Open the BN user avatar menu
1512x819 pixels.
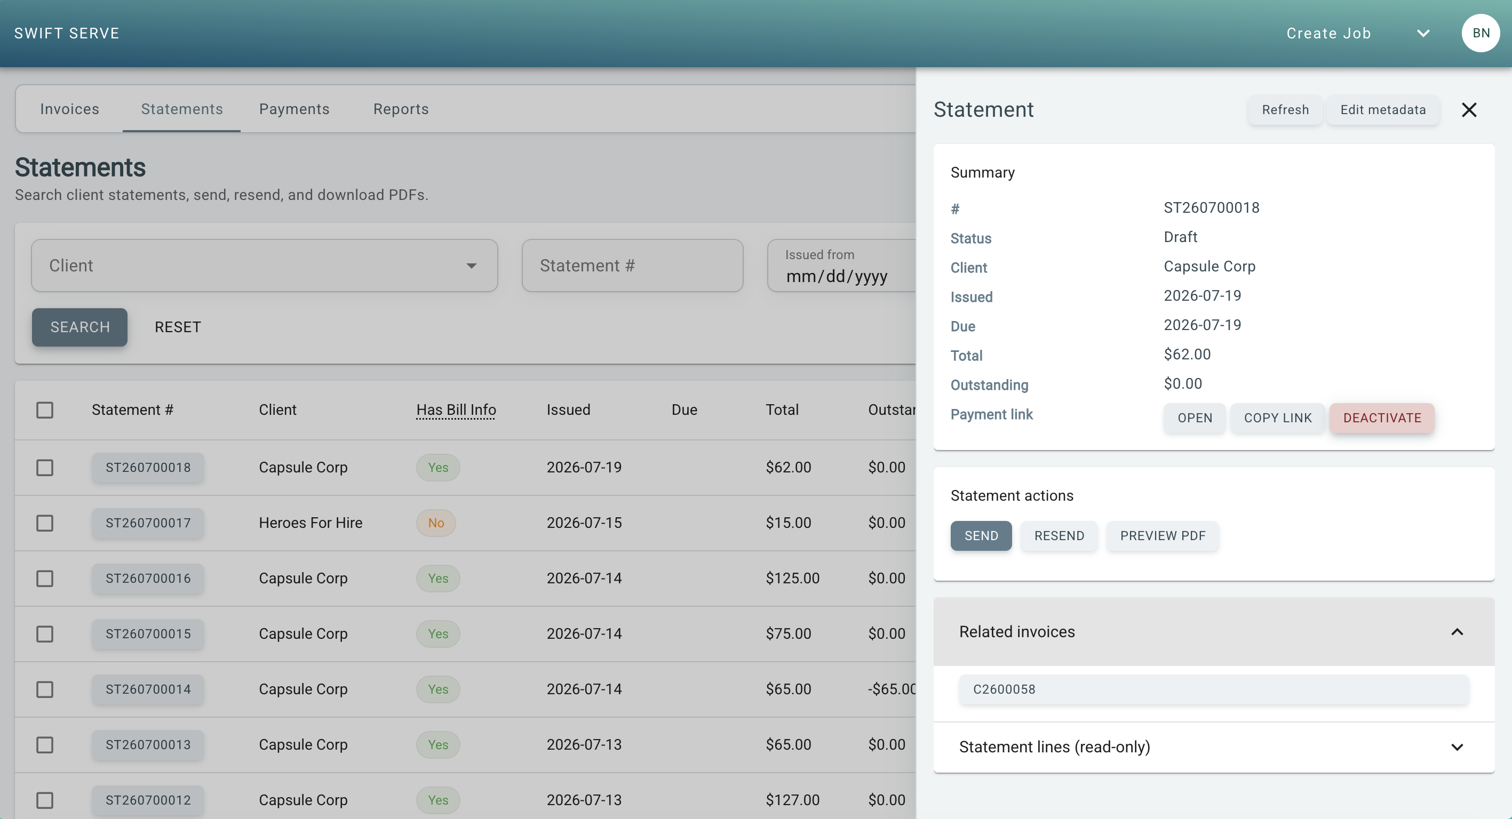tap(1481, 34)
